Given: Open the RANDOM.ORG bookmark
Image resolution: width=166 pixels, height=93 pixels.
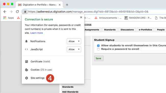Looking at the screenshot, I should click(x=138, y=18).
